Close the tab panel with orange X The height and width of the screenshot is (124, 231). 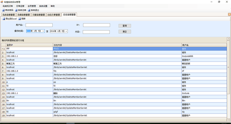(229, 14)
